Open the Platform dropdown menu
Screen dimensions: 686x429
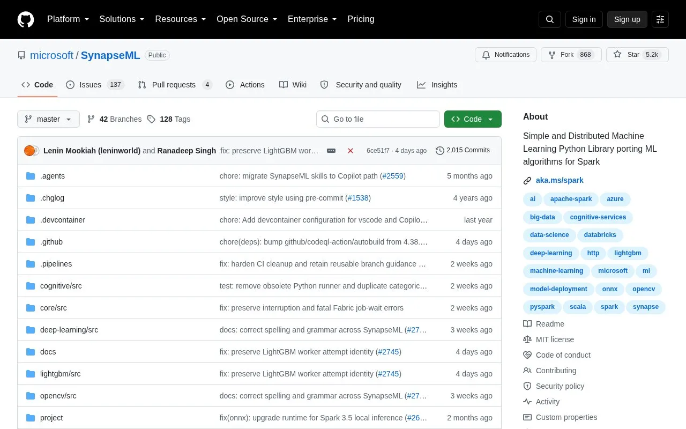68,19
